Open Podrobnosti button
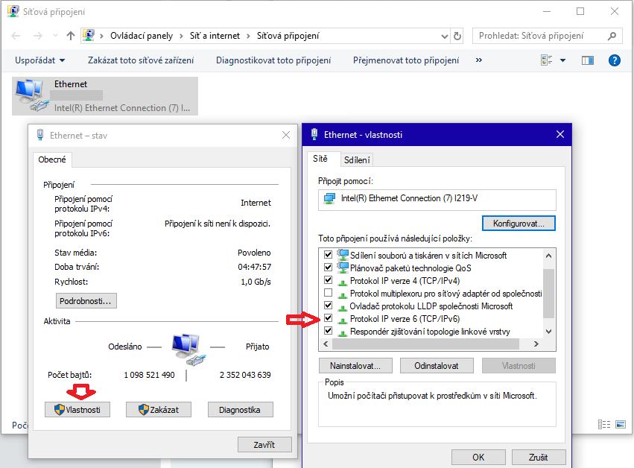Viewport: 634px width, 468px height. pyautogui.click(x=86, y=301)
